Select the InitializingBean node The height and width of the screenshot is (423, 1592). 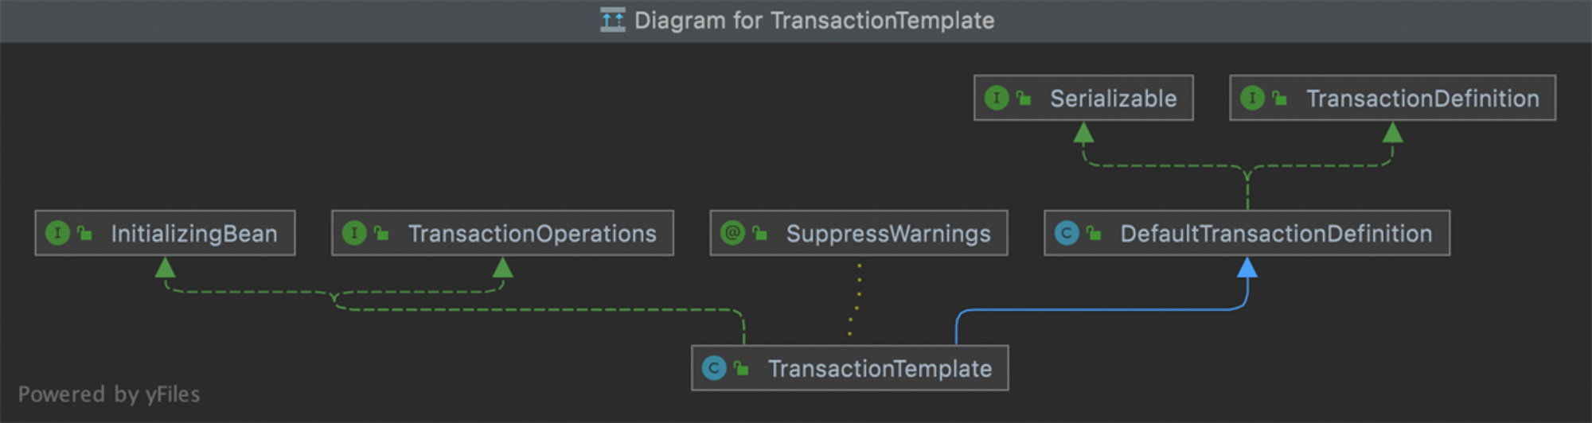165,233
